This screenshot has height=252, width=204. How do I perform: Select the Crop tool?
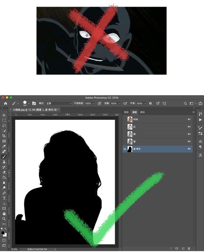pos(4,136)
